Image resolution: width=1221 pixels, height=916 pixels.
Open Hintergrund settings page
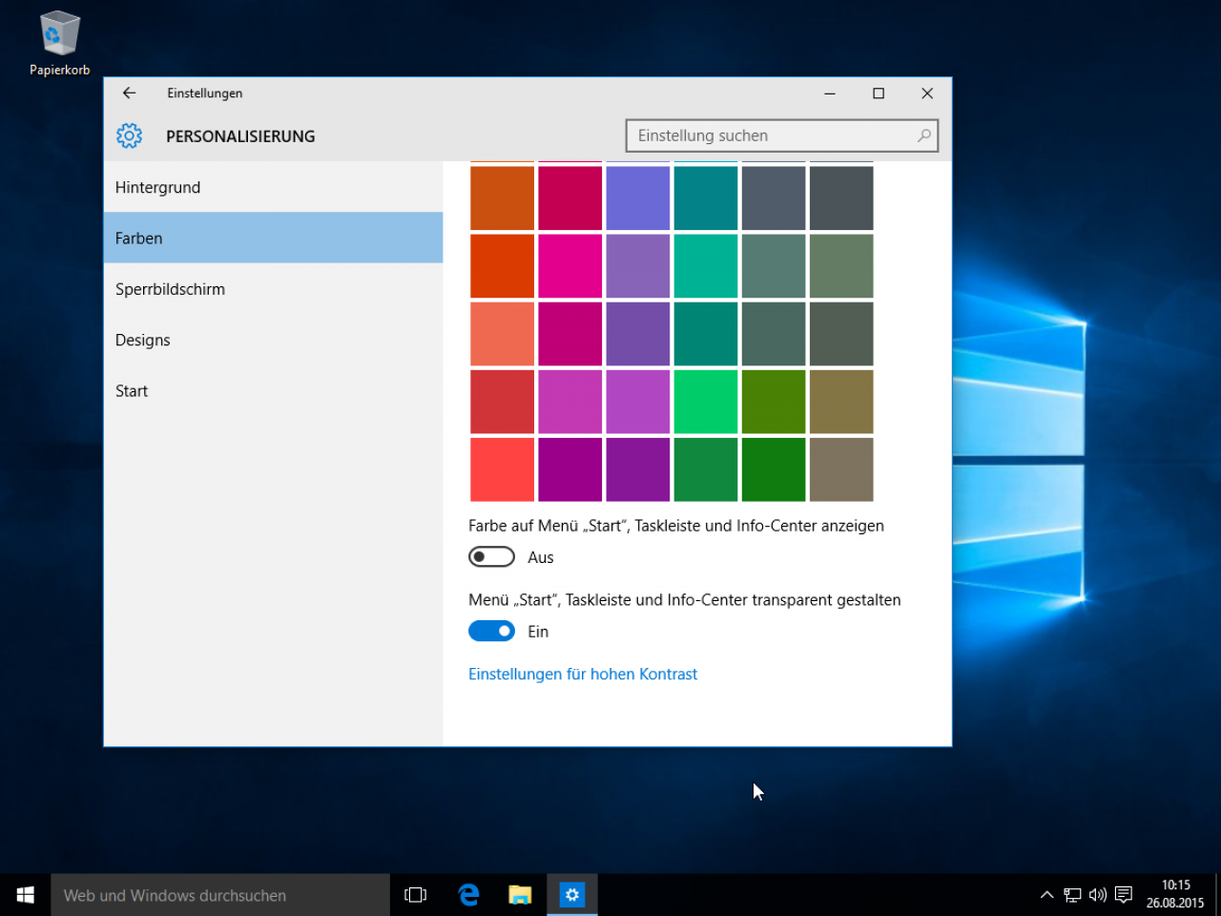(273, 187)
